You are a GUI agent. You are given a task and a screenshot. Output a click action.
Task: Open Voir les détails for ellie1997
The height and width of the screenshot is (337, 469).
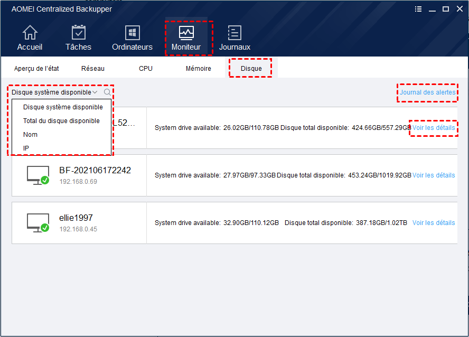pos(434,223)
